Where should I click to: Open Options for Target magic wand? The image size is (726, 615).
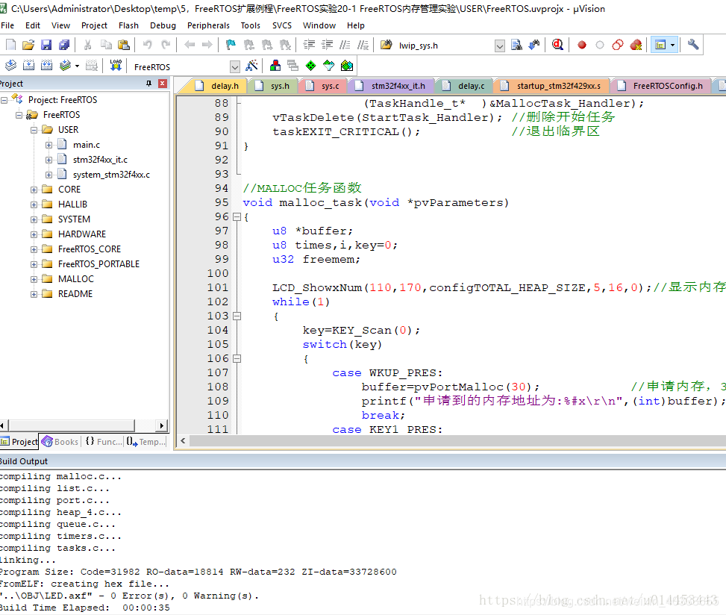click(x=252, y=66)
